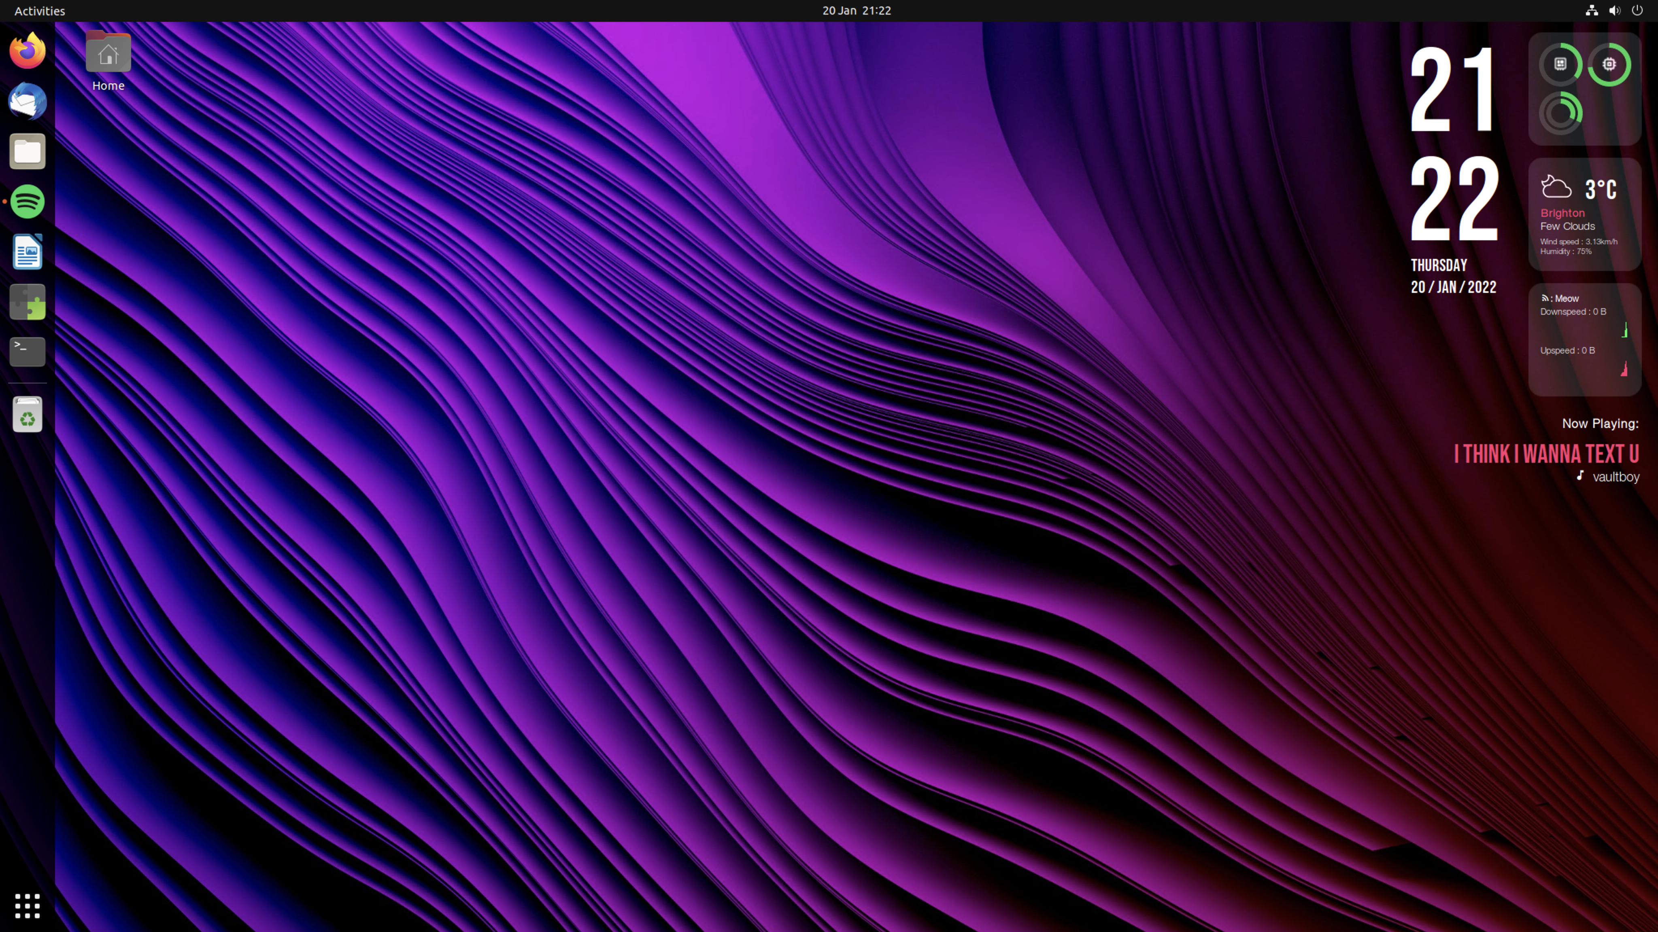Click the volume speaker icon in top bar
This screenshot has width=1658, height=932.
click(1615, 10)
